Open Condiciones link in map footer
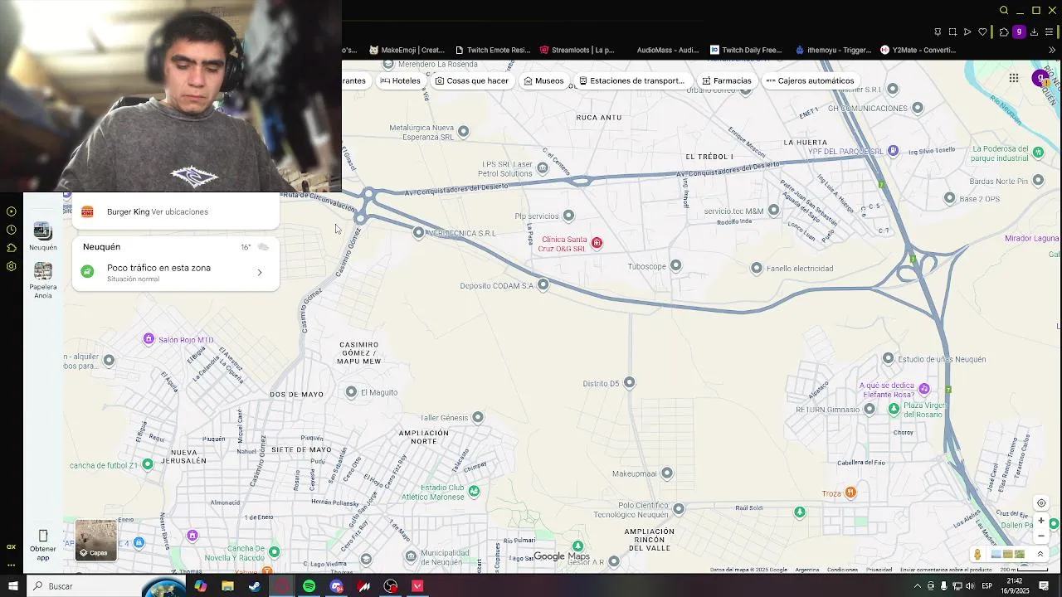 (x=842, y=570)
